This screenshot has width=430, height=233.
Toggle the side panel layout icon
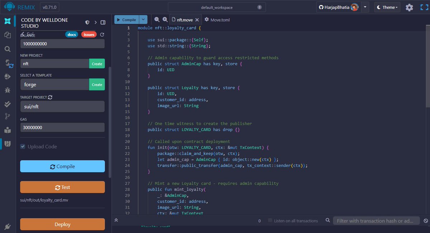[x=103, y=23]
